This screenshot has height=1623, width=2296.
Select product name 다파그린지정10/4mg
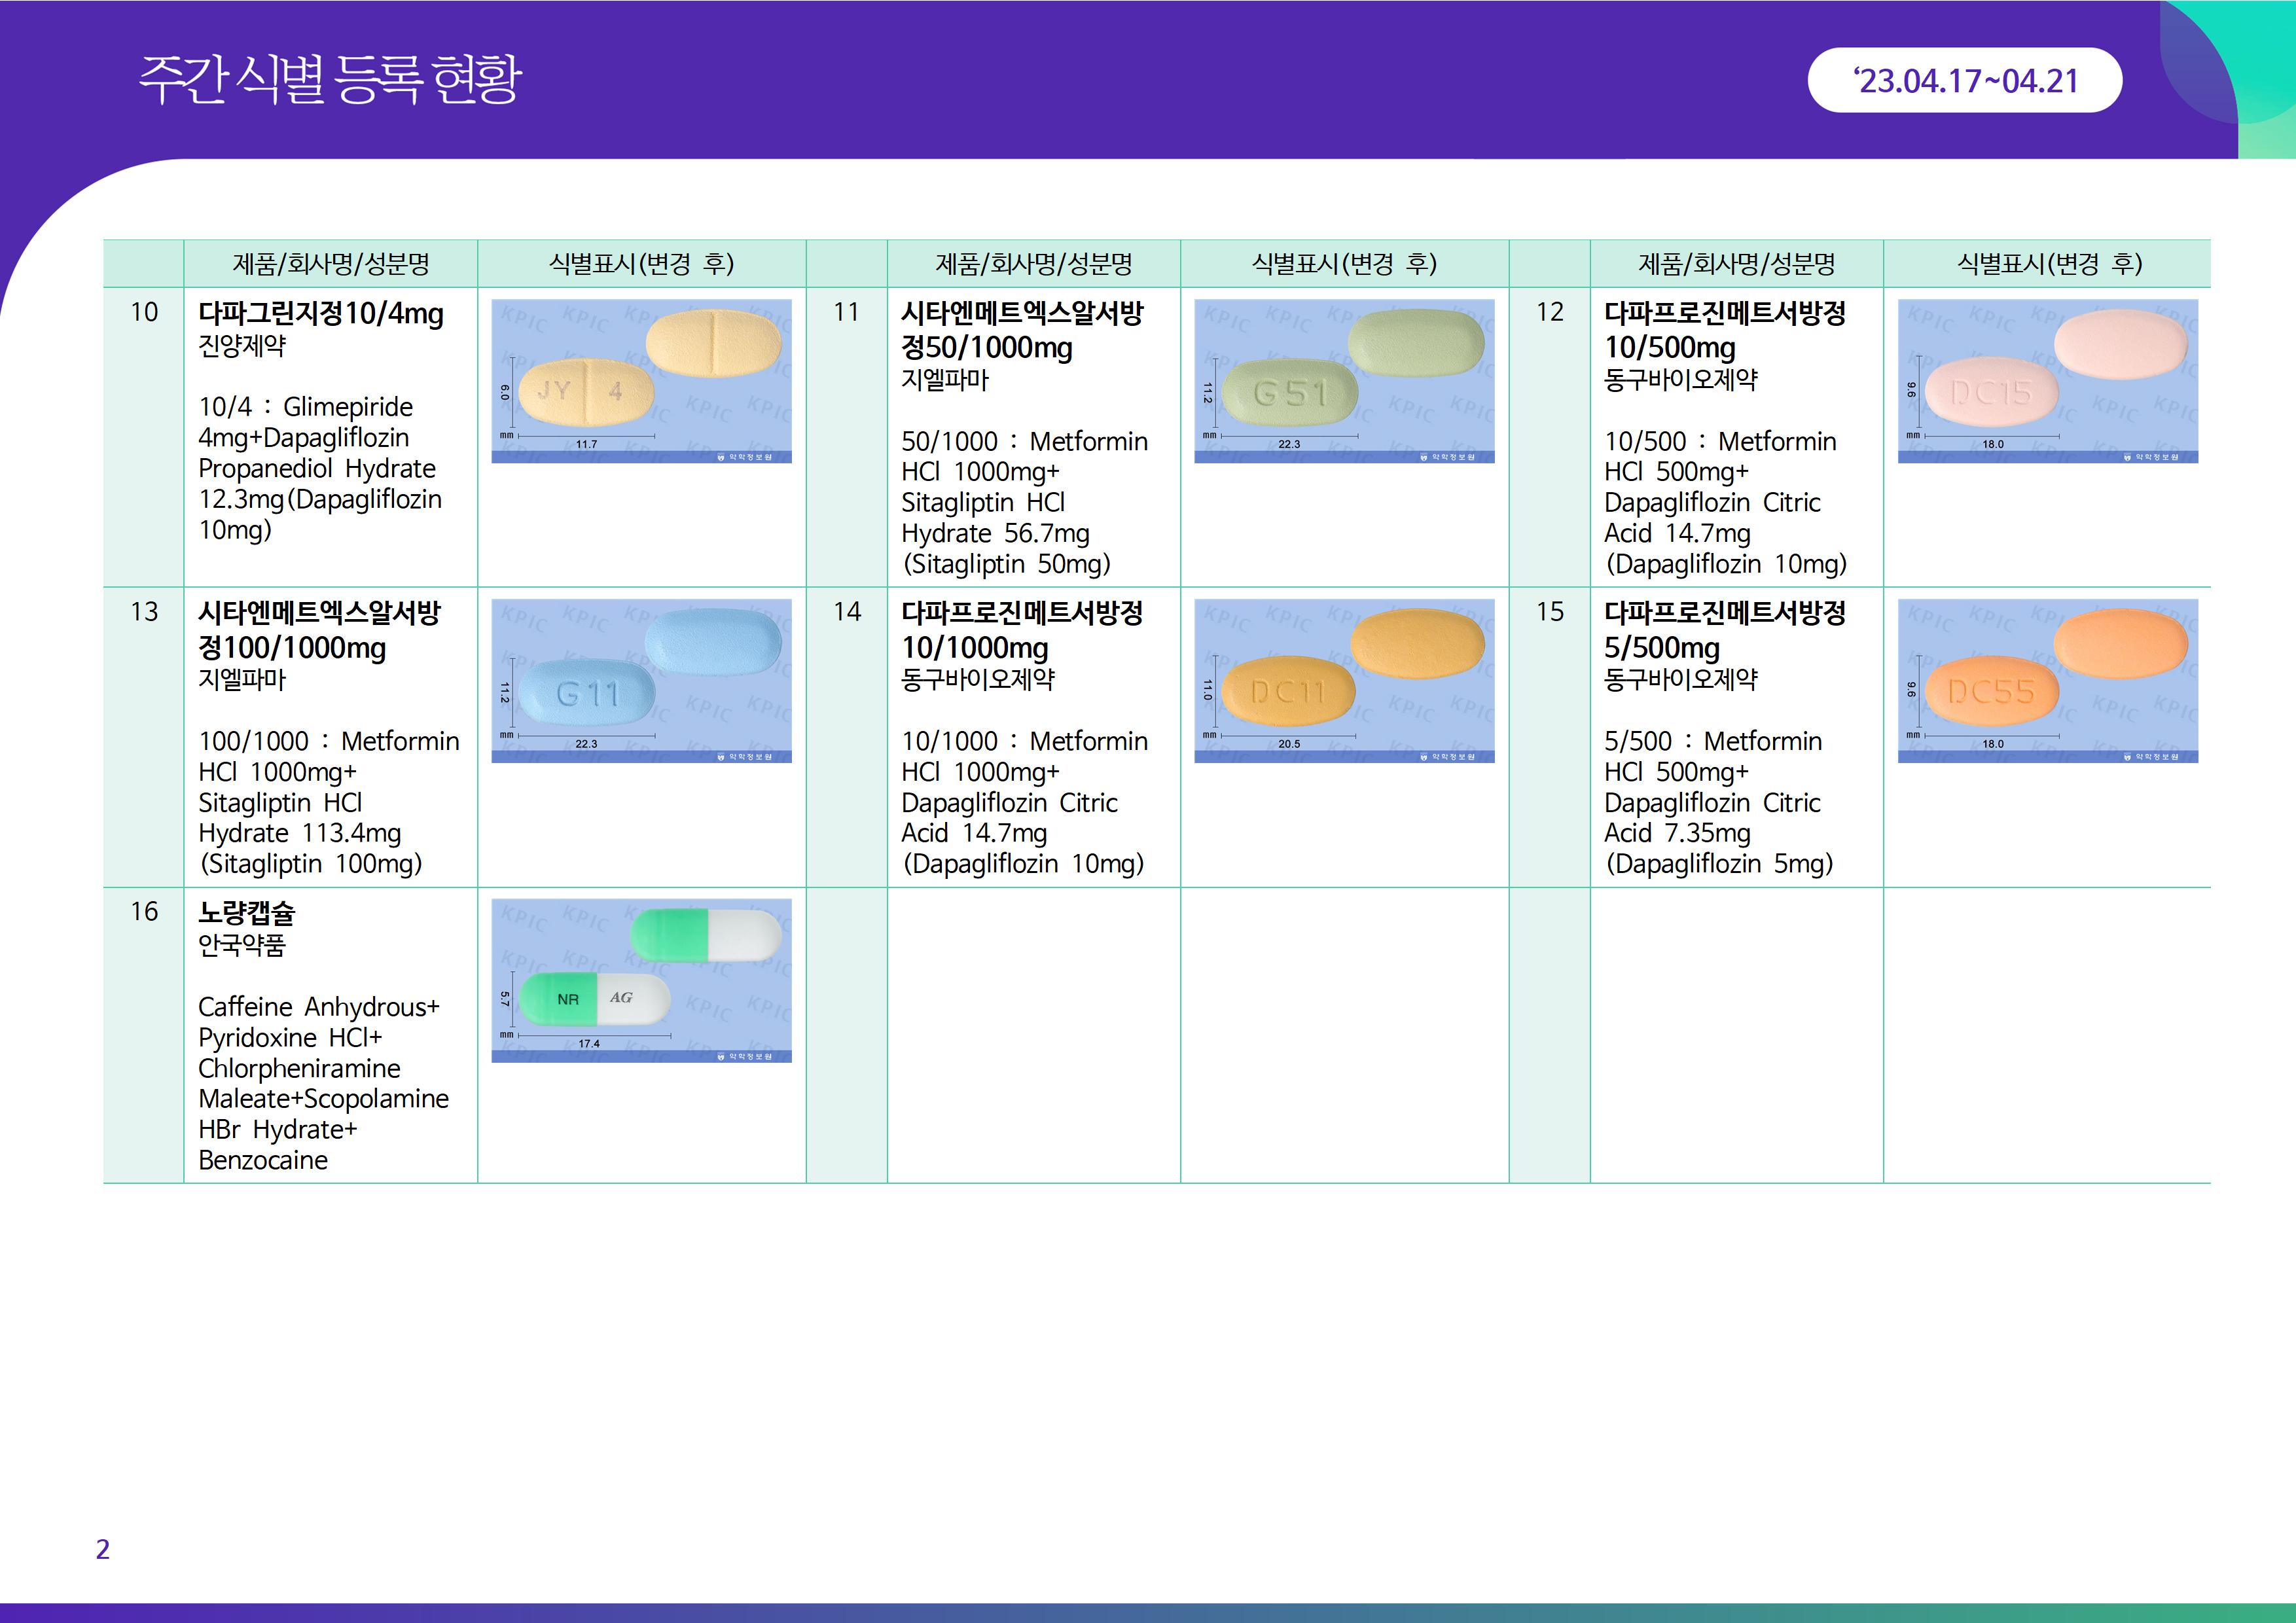tap(320, 314)
